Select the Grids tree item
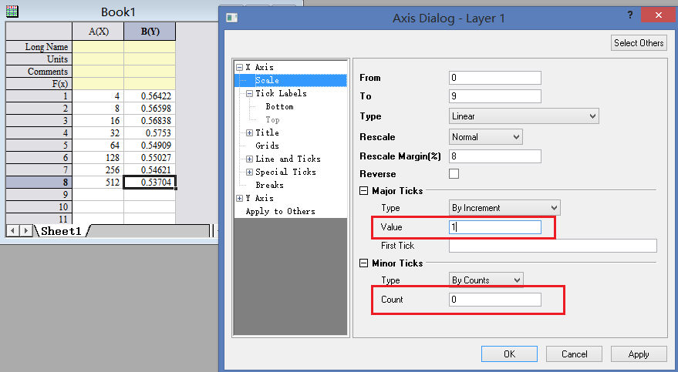This screenshot has height=372, width=678. tap(267, 146)
